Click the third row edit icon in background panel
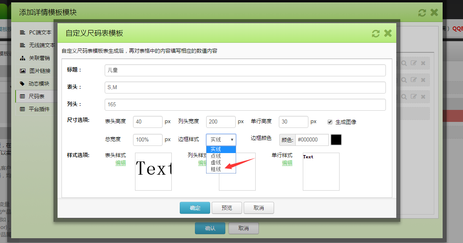463x243 pixels. coord(414,97)
